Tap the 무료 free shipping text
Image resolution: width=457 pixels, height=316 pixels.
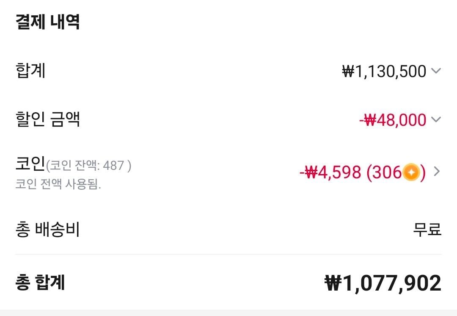(427, 230)
